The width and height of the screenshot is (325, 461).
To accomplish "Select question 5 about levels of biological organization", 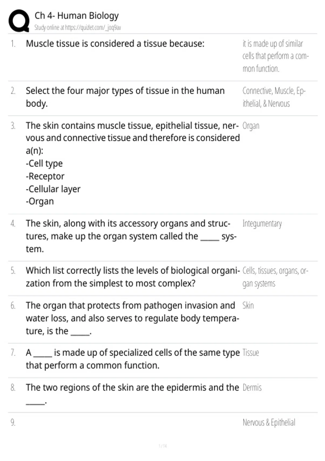I will click(x=133, y=277).
